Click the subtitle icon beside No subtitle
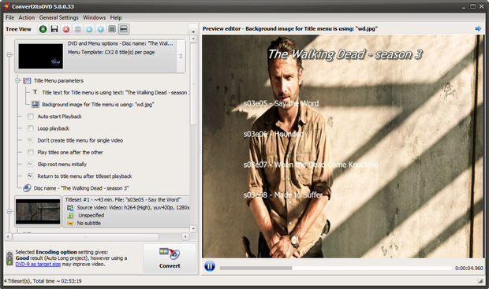This screenshot has width=489, height=289. pyautogui.click(x=70, y=224)
